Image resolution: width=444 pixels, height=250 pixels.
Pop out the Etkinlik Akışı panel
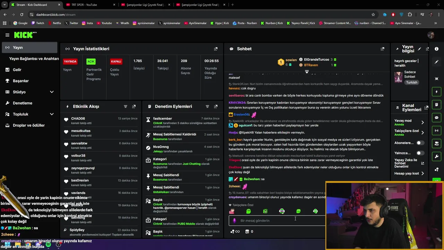[x=134, y=107]
